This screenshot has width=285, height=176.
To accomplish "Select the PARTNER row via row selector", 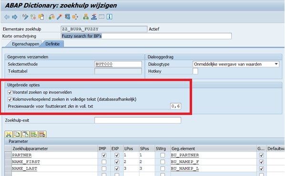I will pos(8,155).
